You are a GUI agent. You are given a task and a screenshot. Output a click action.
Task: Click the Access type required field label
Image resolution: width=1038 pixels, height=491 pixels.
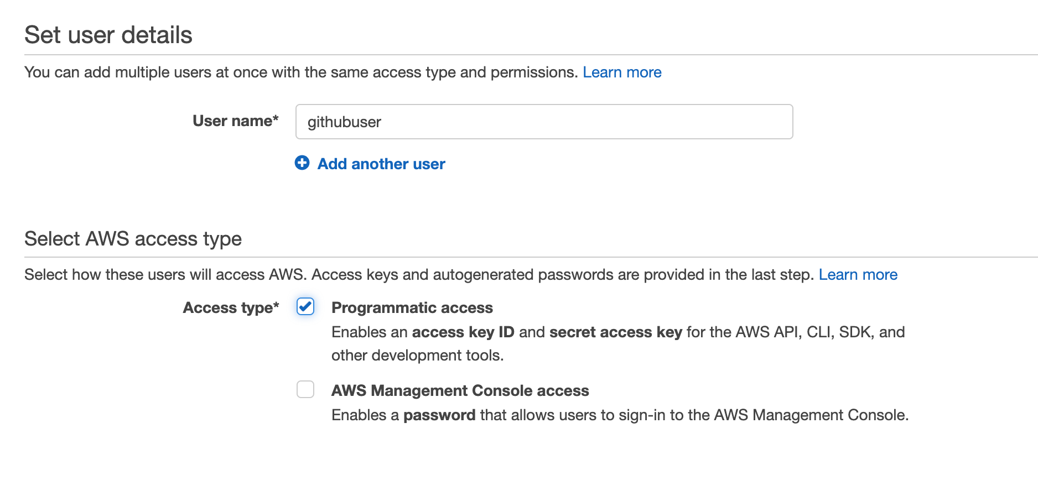click(231, 307)
